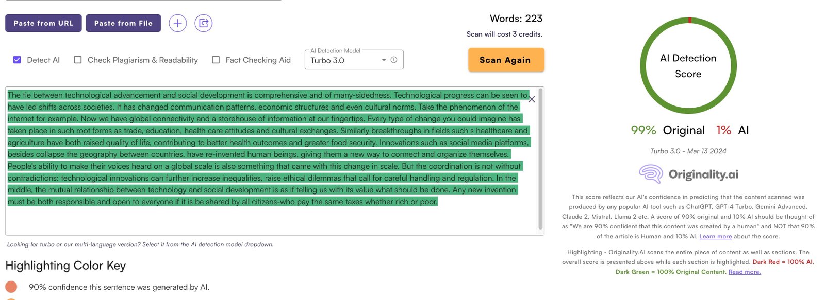Screen dimensions: 825x300
Task: Click the text area vertical scrollbar
Action: (x=540, y=160)
